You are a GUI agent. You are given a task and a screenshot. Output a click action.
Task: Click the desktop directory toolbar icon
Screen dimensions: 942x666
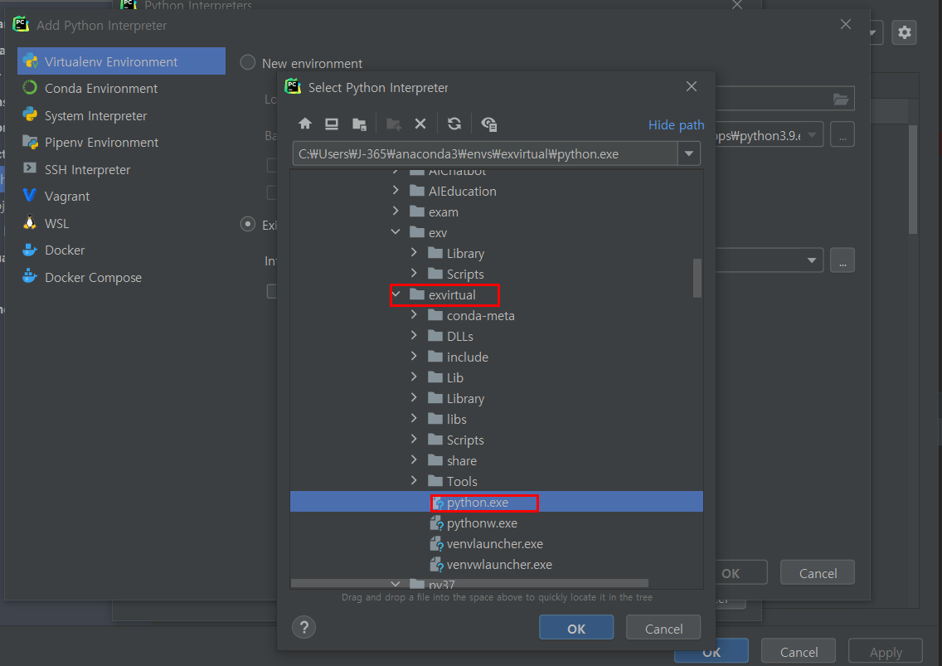tap(332, 124)
